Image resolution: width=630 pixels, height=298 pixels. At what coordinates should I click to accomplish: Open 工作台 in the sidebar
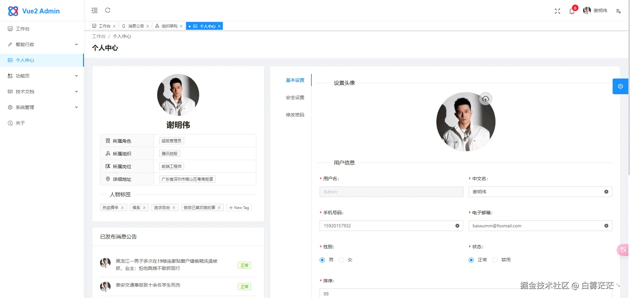42,29
